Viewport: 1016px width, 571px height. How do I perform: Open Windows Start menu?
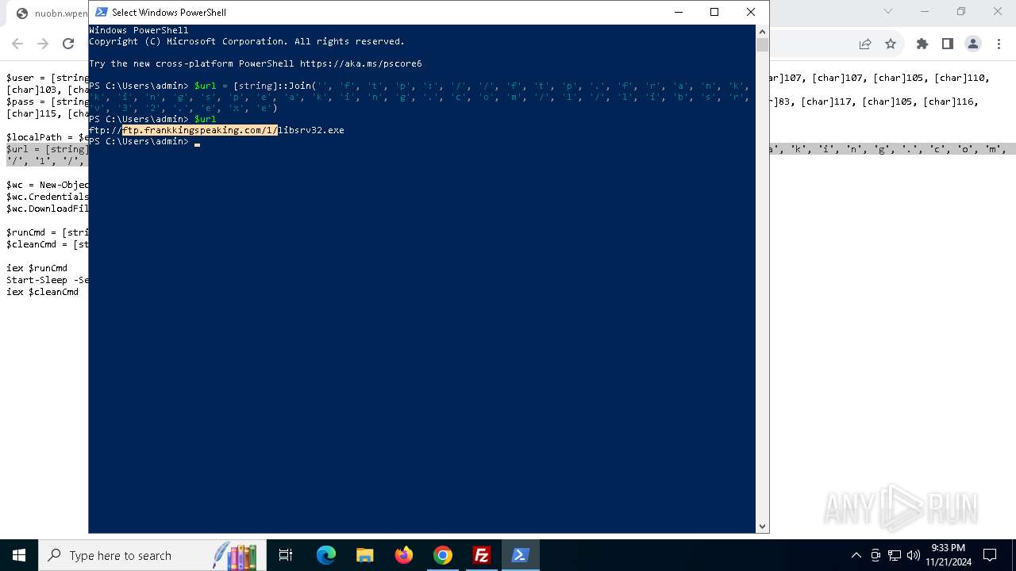pyautogui.click(x=19, y=555)
